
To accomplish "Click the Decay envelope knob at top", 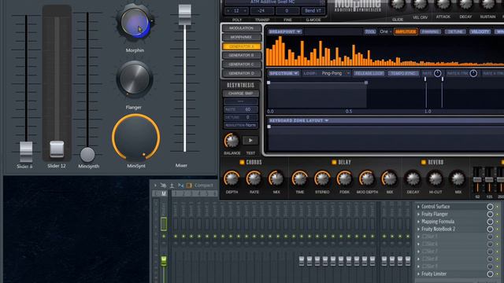I will coord(465,5).
